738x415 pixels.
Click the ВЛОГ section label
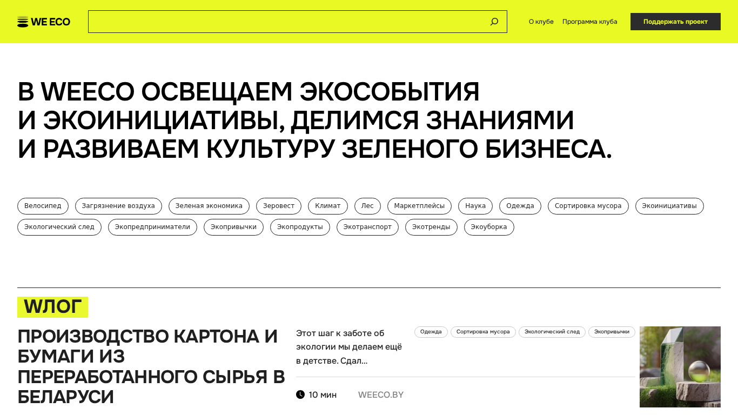(x=52, y=307)
